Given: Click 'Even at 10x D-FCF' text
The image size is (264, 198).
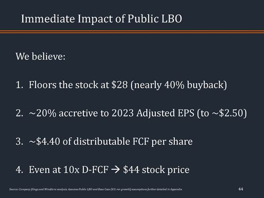Looking at the screenshot, I should 68,170.
